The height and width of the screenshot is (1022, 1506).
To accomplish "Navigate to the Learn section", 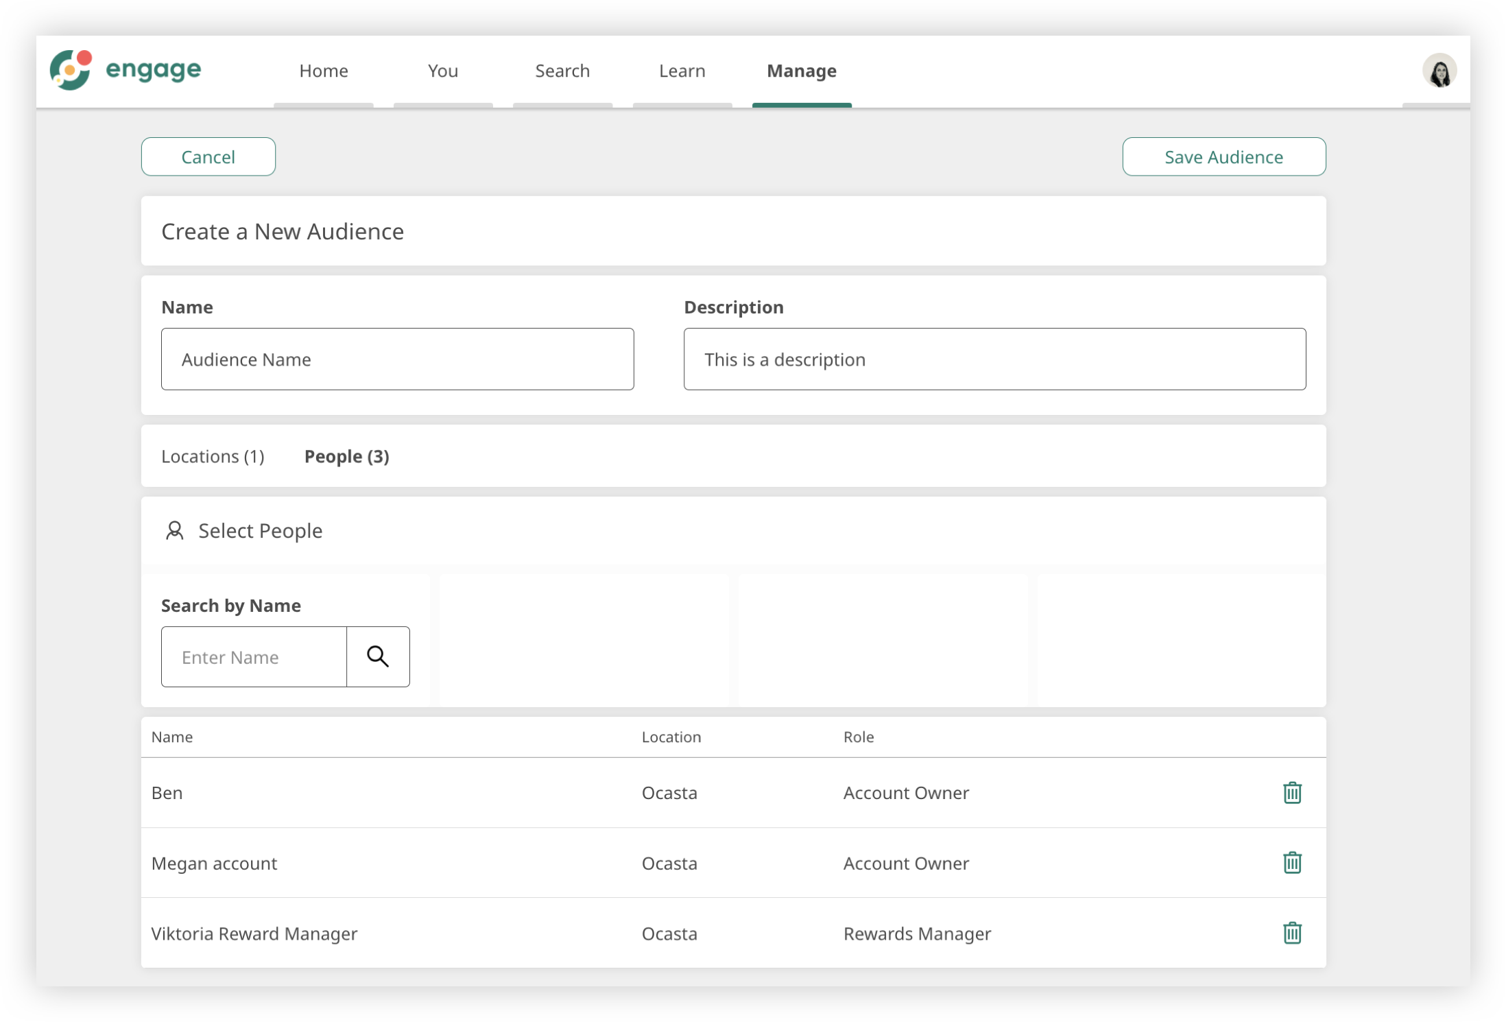I will coord(682,71).
